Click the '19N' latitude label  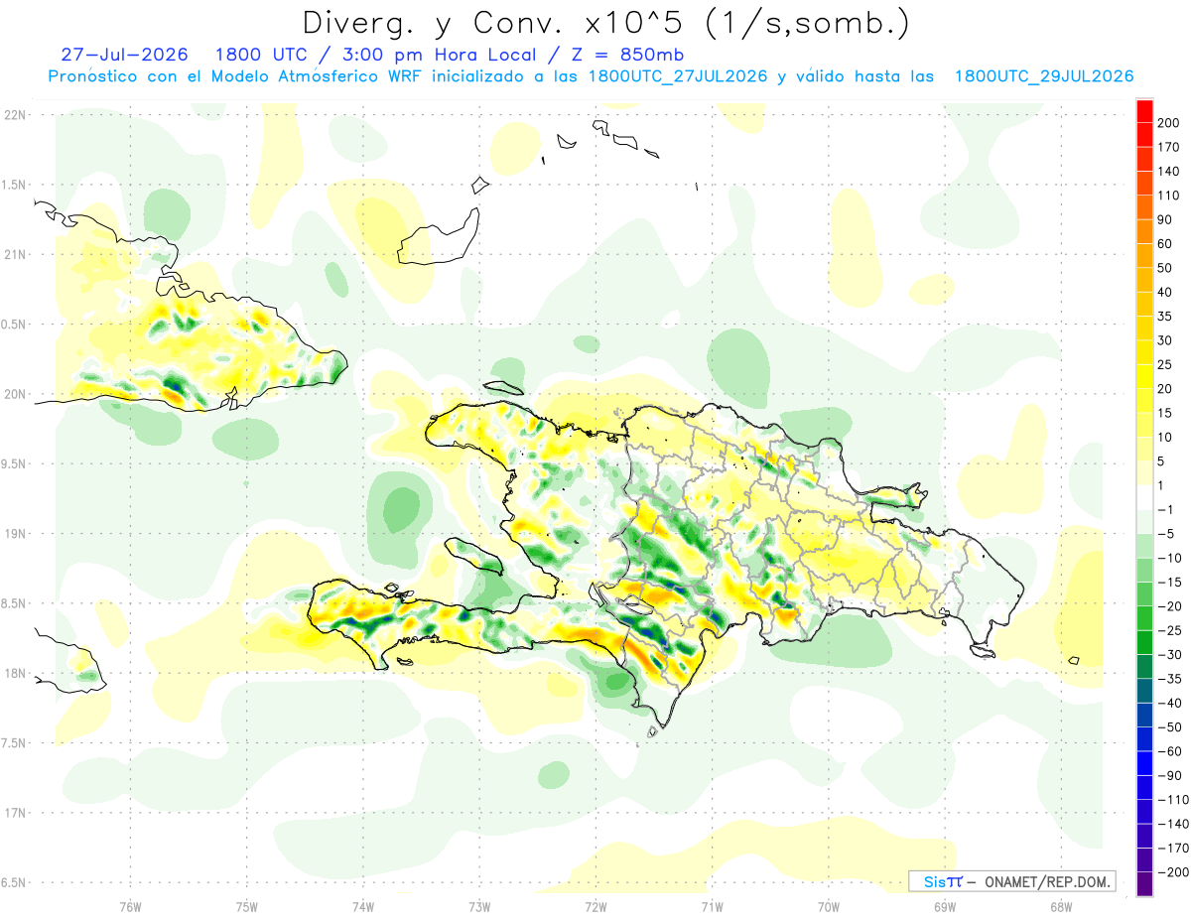14,534
